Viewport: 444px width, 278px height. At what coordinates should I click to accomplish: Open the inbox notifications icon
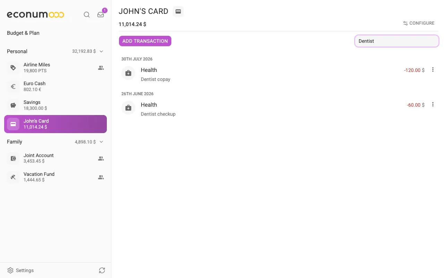[101, 15]
